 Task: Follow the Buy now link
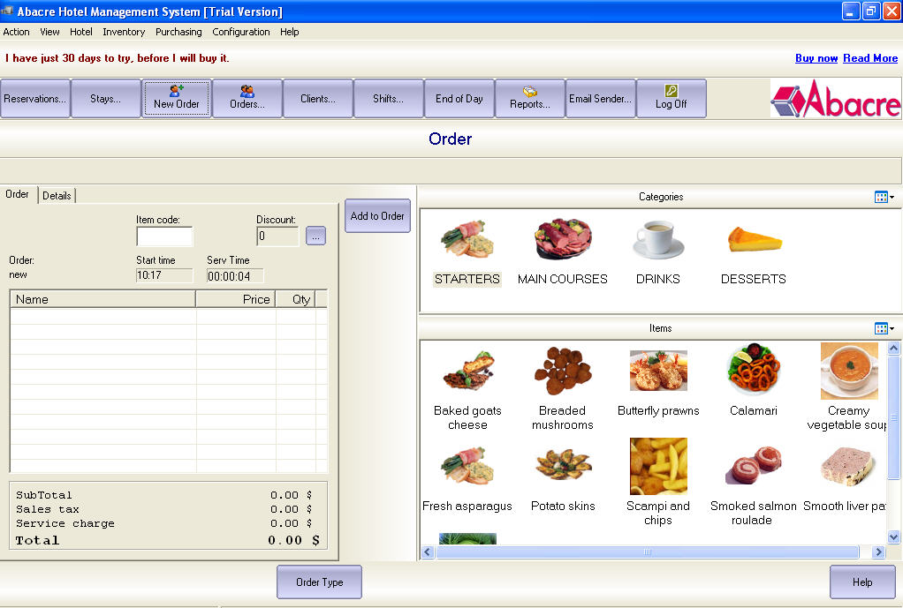click(x=816, y=58)
